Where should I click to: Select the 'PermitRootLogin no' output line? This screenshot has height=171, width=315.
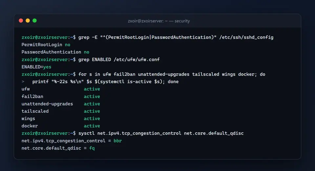(x=46, y=45)
